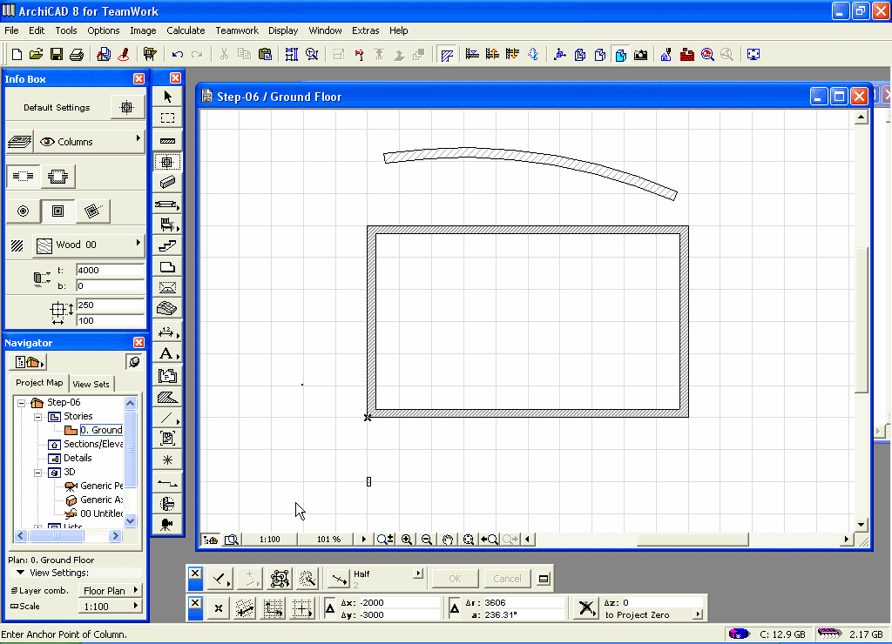Image resolution: width=892 pixels, height=644 pixels.
Task: Select the rotated column construction method
Action: coord(91,211)
